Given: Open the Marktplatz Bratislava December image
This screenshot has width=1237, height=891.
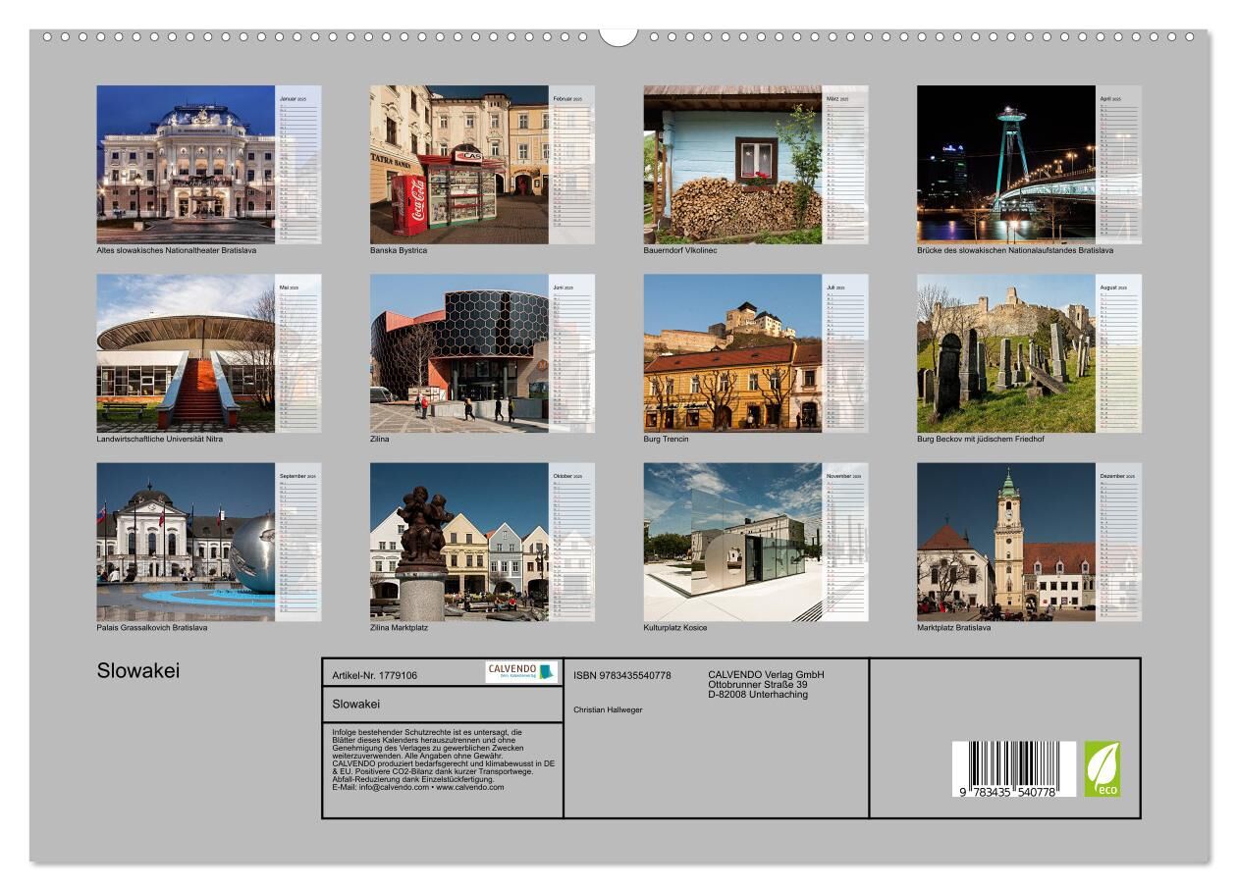Looking at the screenshot, I should [x=1006, y=542].
